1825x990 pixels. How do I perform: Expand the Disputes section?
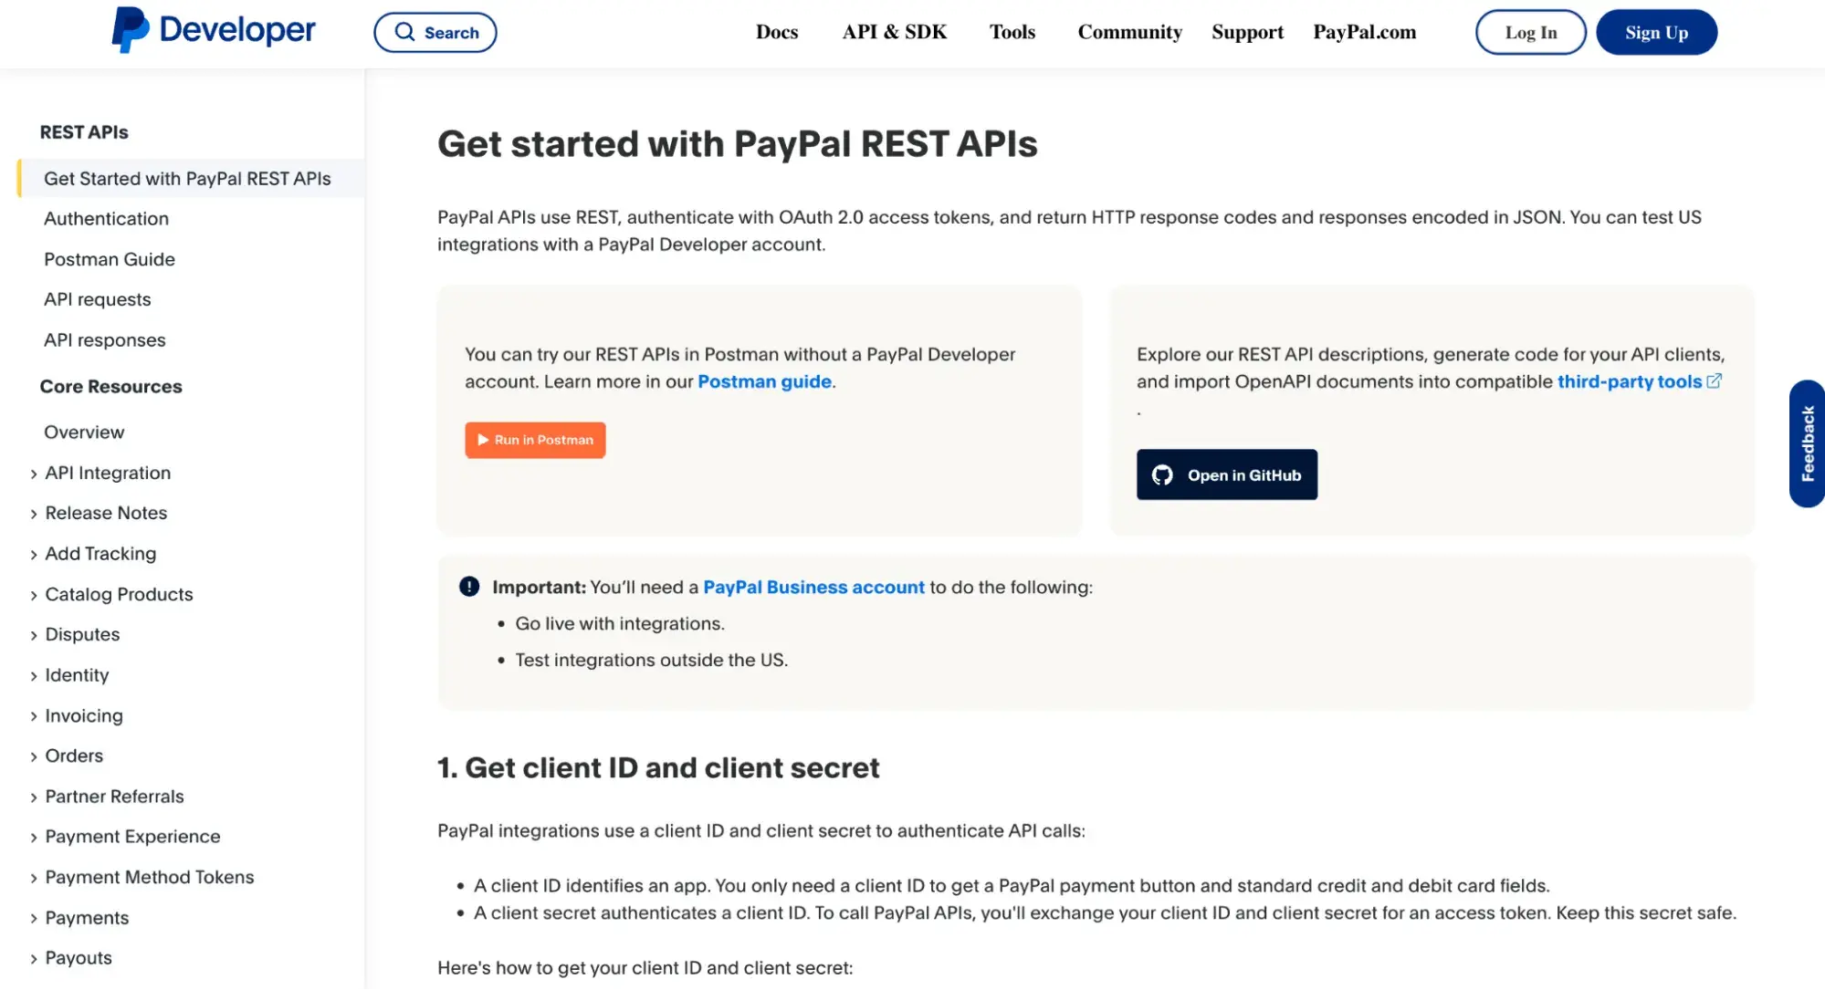pyautogui.click(x=34, y=635)
